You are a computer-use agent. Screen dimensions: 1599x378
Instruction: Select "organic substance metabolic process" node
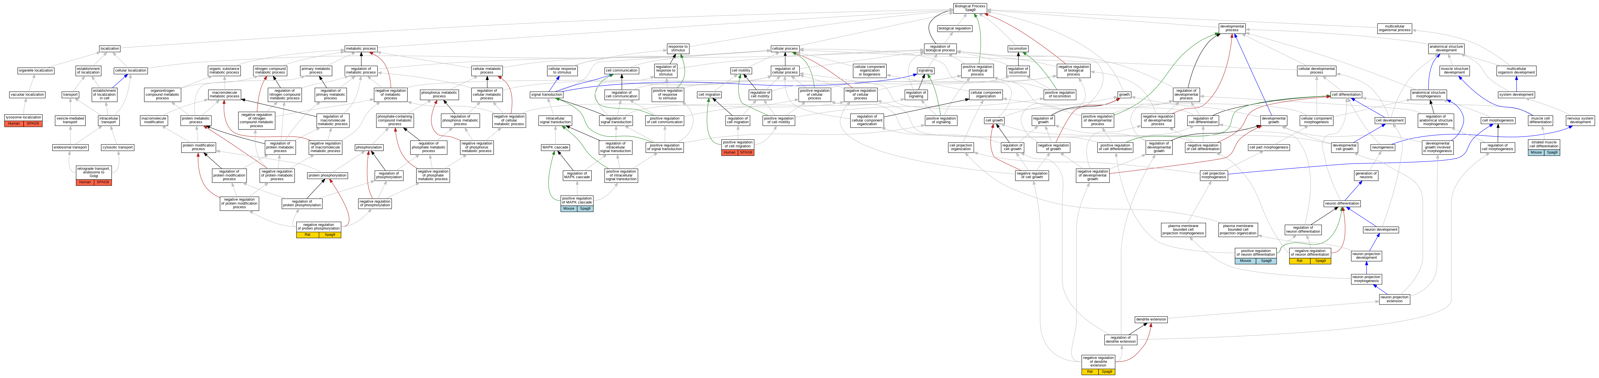click(224, 71)
